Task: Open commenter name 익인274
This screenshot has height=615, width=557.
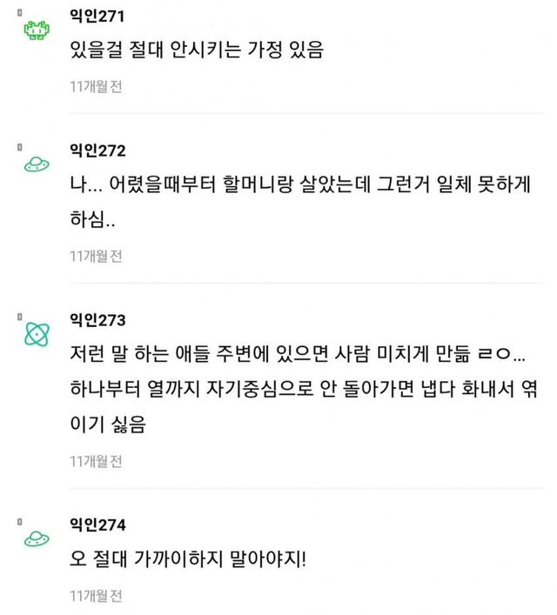Action: click(97, 525)
